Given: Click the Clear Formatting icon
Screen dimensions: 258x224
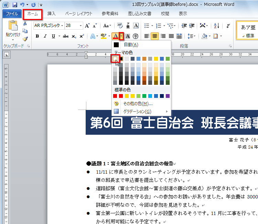Looking at the screenshot, I should [x=120, y=26].
